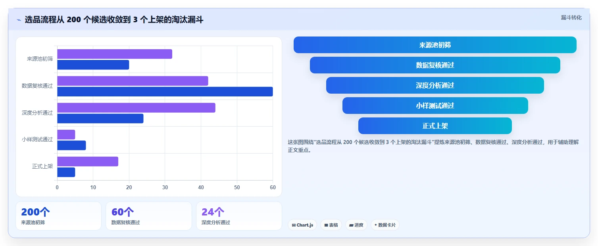Click the Chart.js tag

tap(302, 225)
